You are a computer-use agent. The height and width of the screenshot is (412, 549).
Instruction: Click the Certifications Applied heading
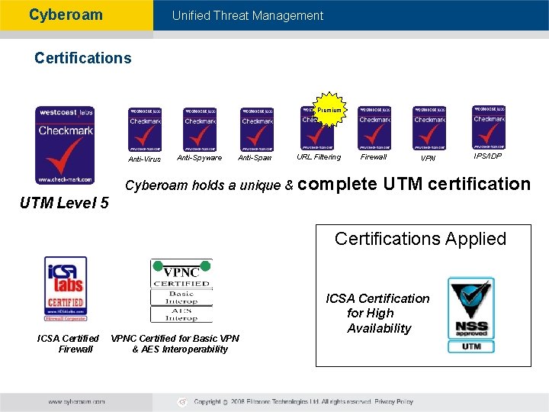420,239
